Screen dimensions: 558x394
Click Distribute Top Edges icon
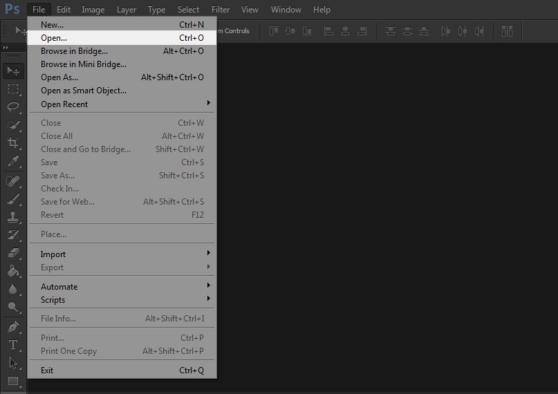tap(391, 31)
